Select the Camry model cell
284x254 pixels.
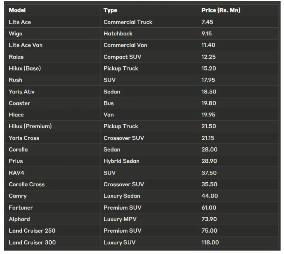click(x=18, y=196)
